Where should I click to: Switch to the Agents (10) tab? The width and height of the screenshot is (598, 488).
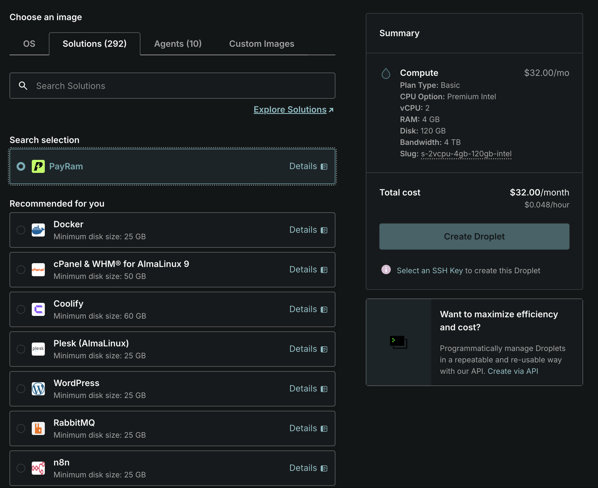[x=178, y=43]
